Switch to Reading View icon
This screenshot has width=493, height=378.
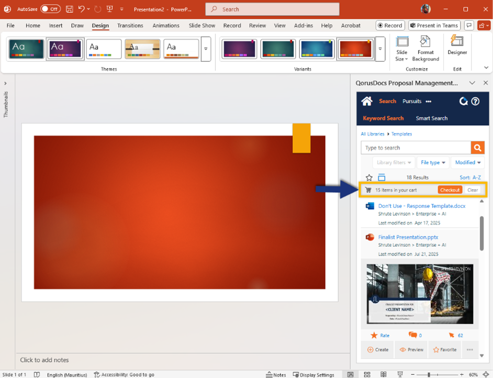[x=383, y=374]
